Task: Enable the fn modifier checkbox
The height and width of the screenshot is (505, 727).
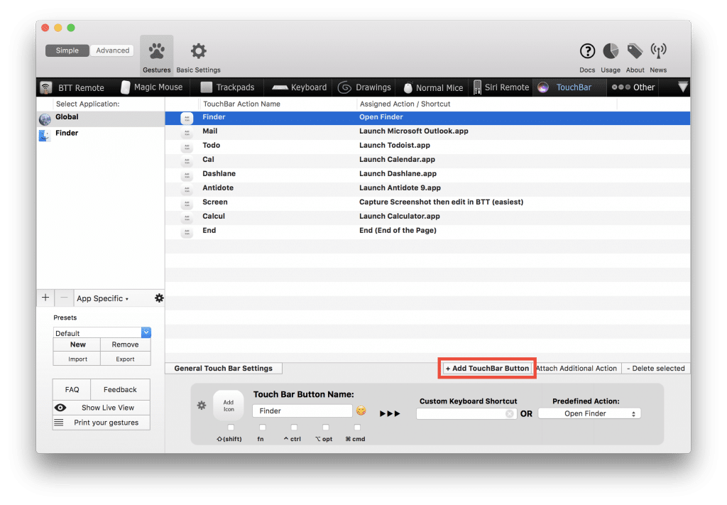Action: coord(263,427)
